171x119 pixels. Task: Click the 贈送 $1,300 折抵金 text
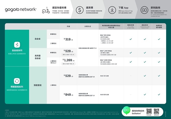pyautogui.click(x=106, y=51)
